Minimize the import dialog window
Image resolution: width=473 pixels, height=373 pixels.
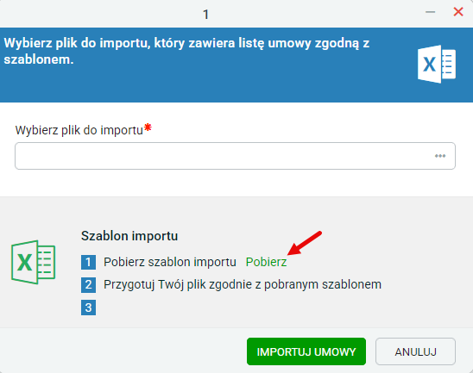point(430,12)
